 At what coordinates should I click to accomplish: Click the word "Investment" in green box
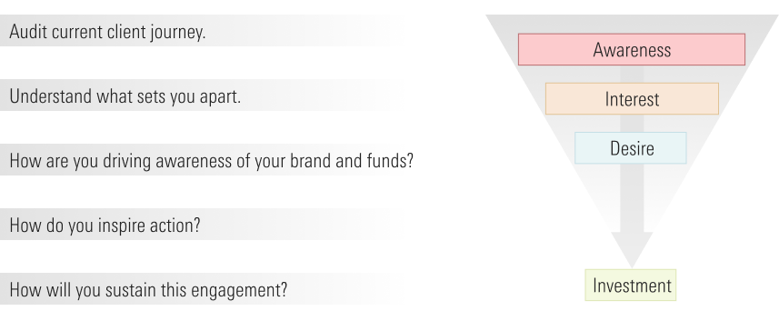tap(632, 286)
